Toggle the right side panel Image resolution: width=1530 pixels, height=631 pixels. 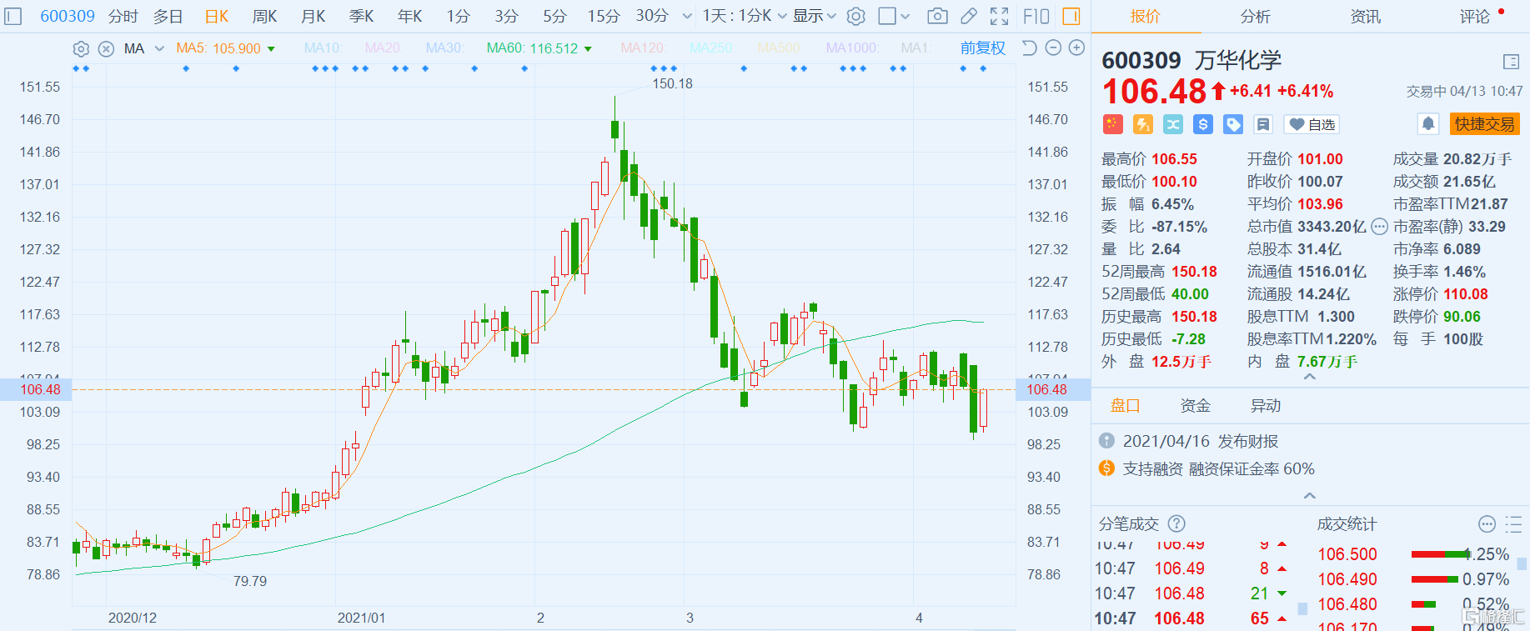1071,16
